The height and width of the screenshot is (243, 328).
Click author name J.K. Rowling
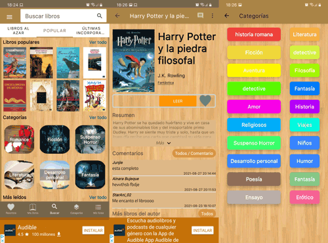click(171, 76)
